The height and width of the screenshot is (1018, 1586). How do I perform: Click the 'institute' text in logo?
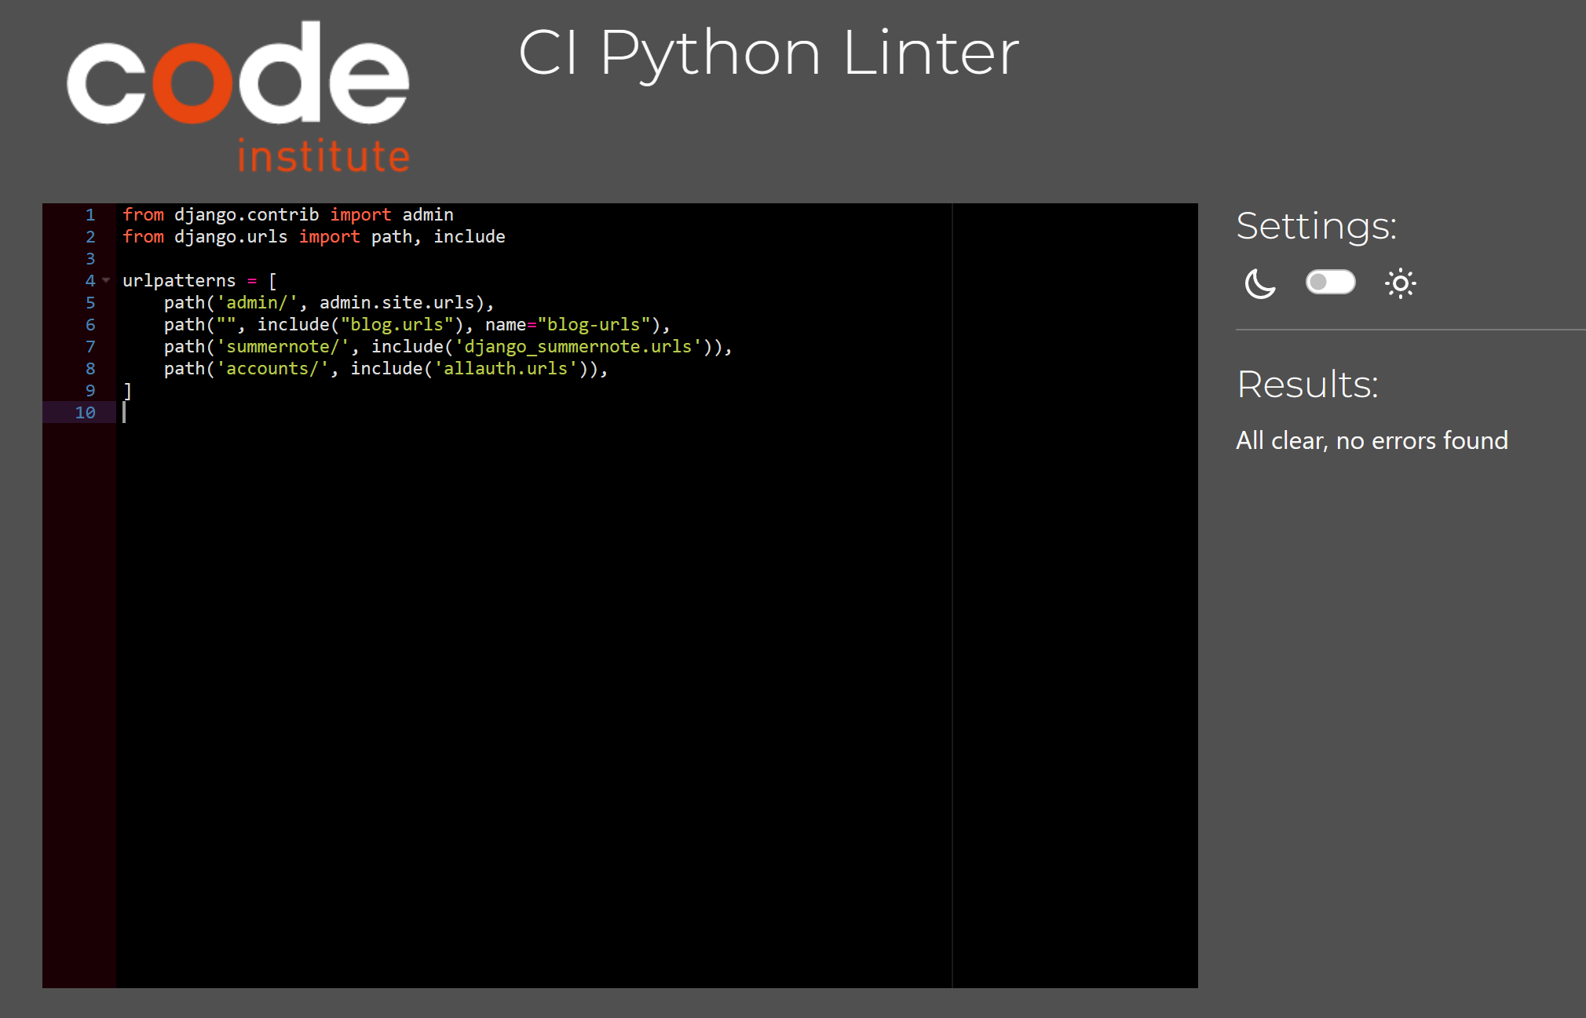coord(323,155)
